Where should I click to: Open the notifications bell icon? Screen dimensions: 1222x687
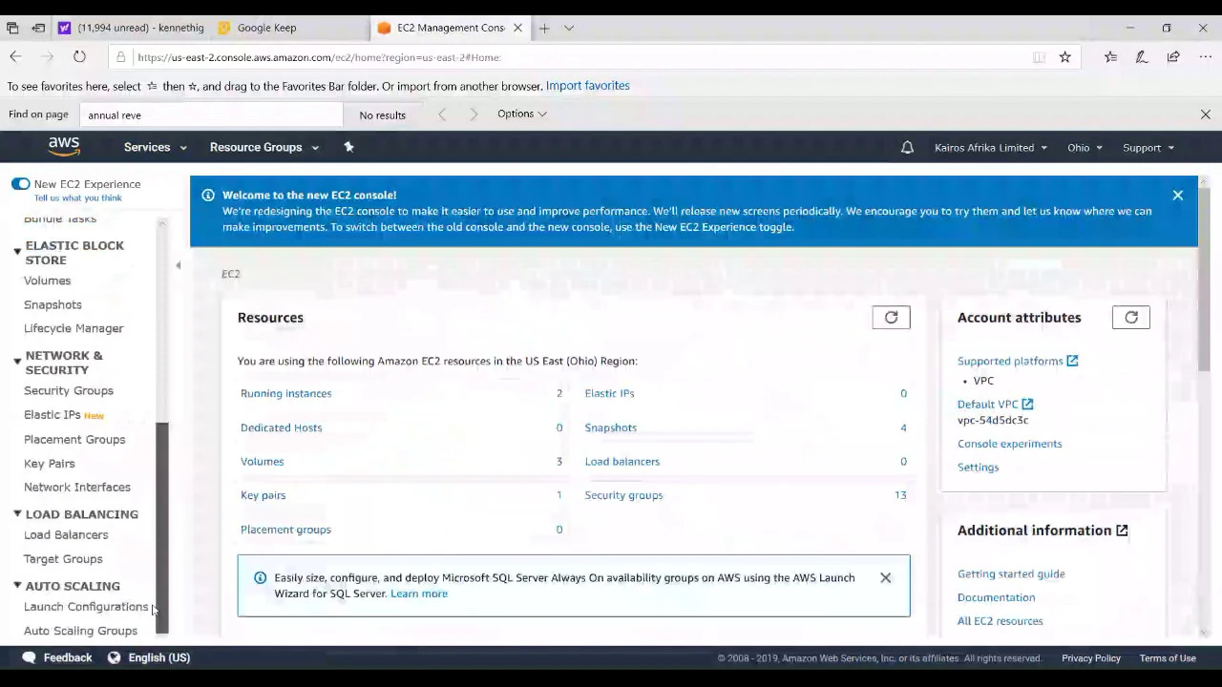click(907, 147)
